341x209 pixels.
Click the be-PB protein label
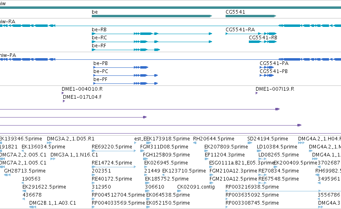[101, 63]
